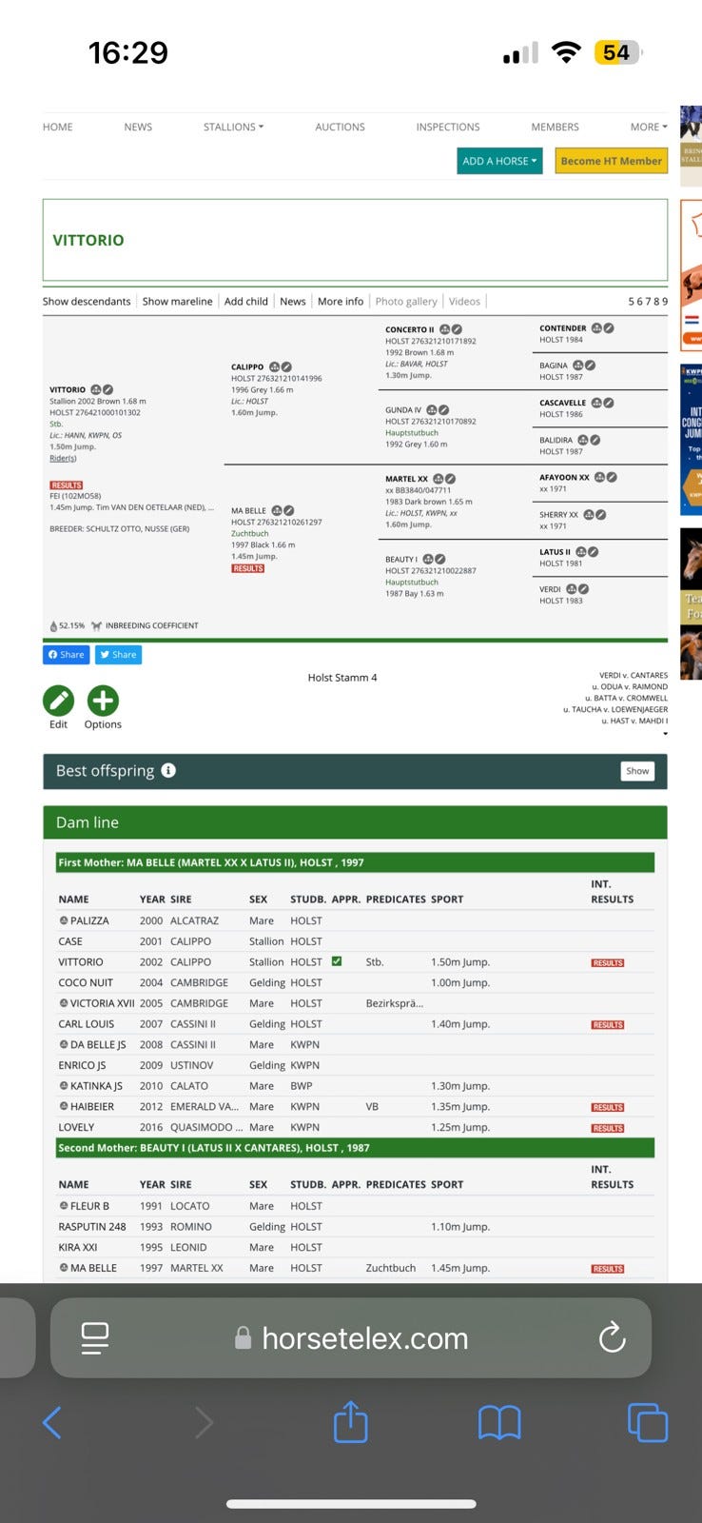Open the Photo gallery tab
The image size is (702, 1523).
point(406,301)
